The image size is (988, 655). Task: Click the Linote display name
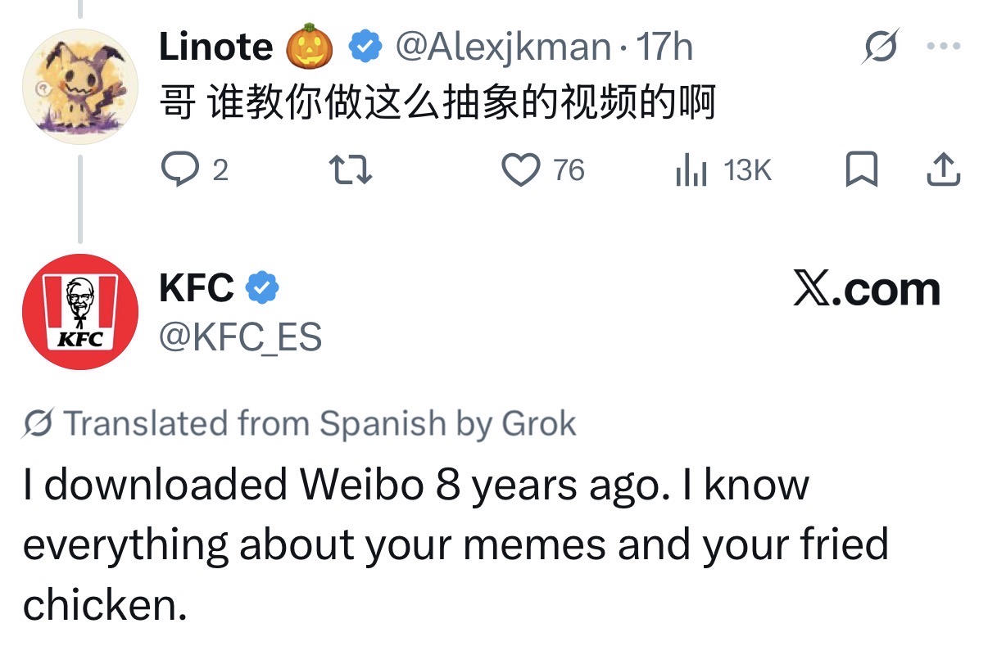click(x=216, y=47)
